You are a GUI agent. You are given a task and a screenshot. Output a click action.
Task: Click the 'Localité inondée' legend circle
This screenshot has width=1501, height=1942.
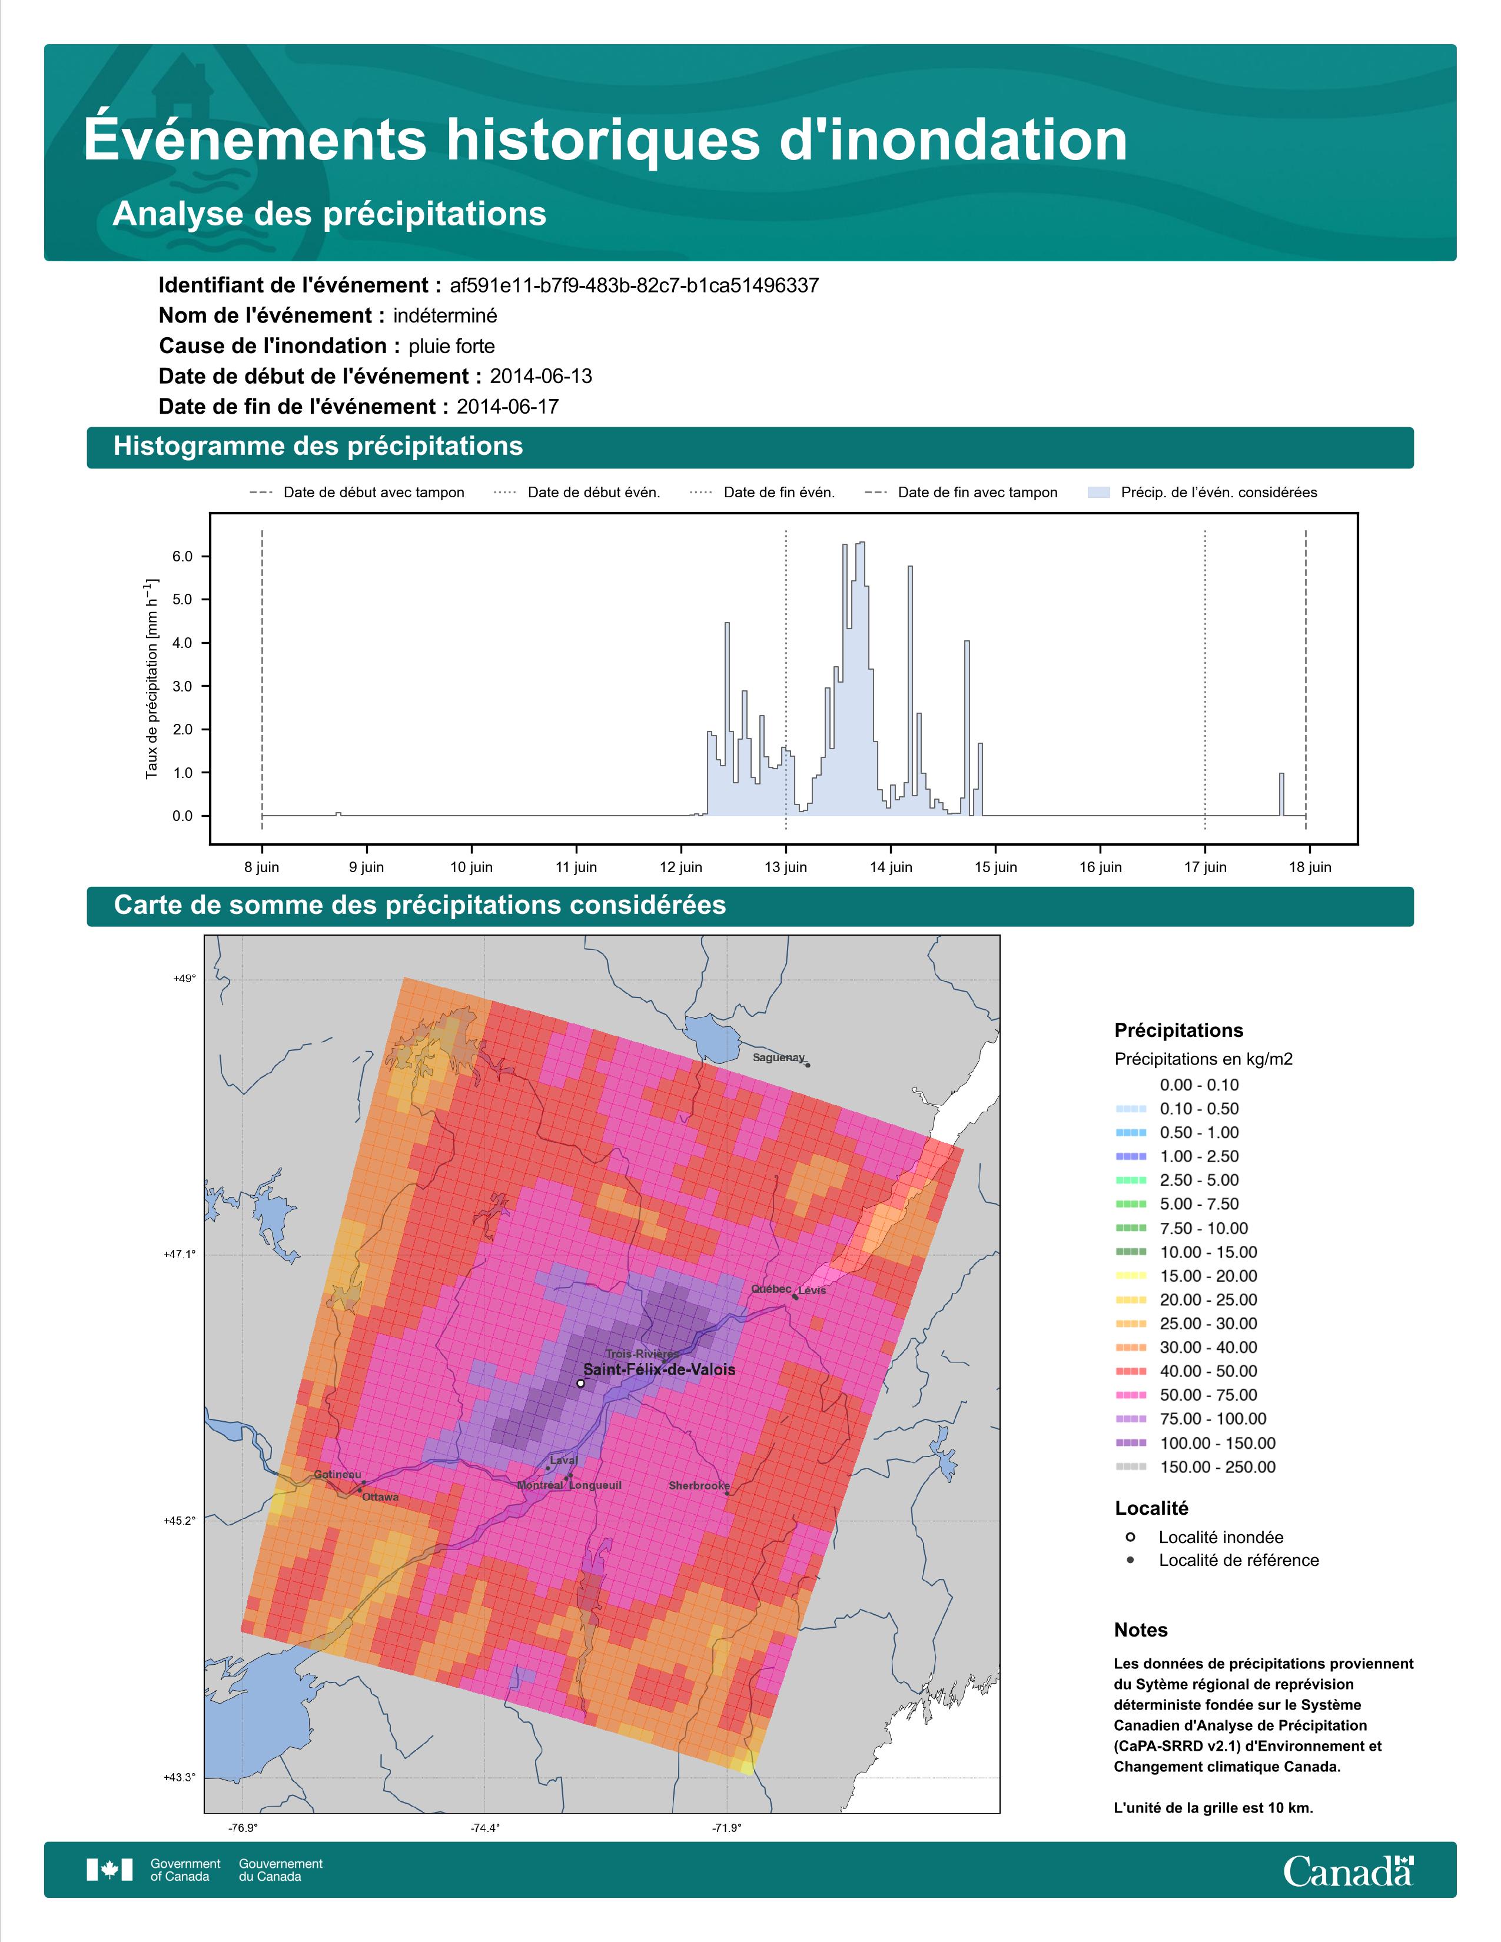point(1130,1537)
